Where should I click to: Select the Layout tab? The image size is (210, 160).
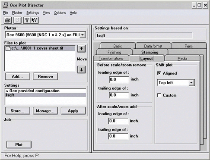[146, 58]
